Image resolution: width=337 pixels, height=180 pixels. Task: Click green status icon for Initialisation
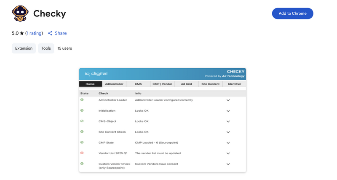click(x=82, y=110)
